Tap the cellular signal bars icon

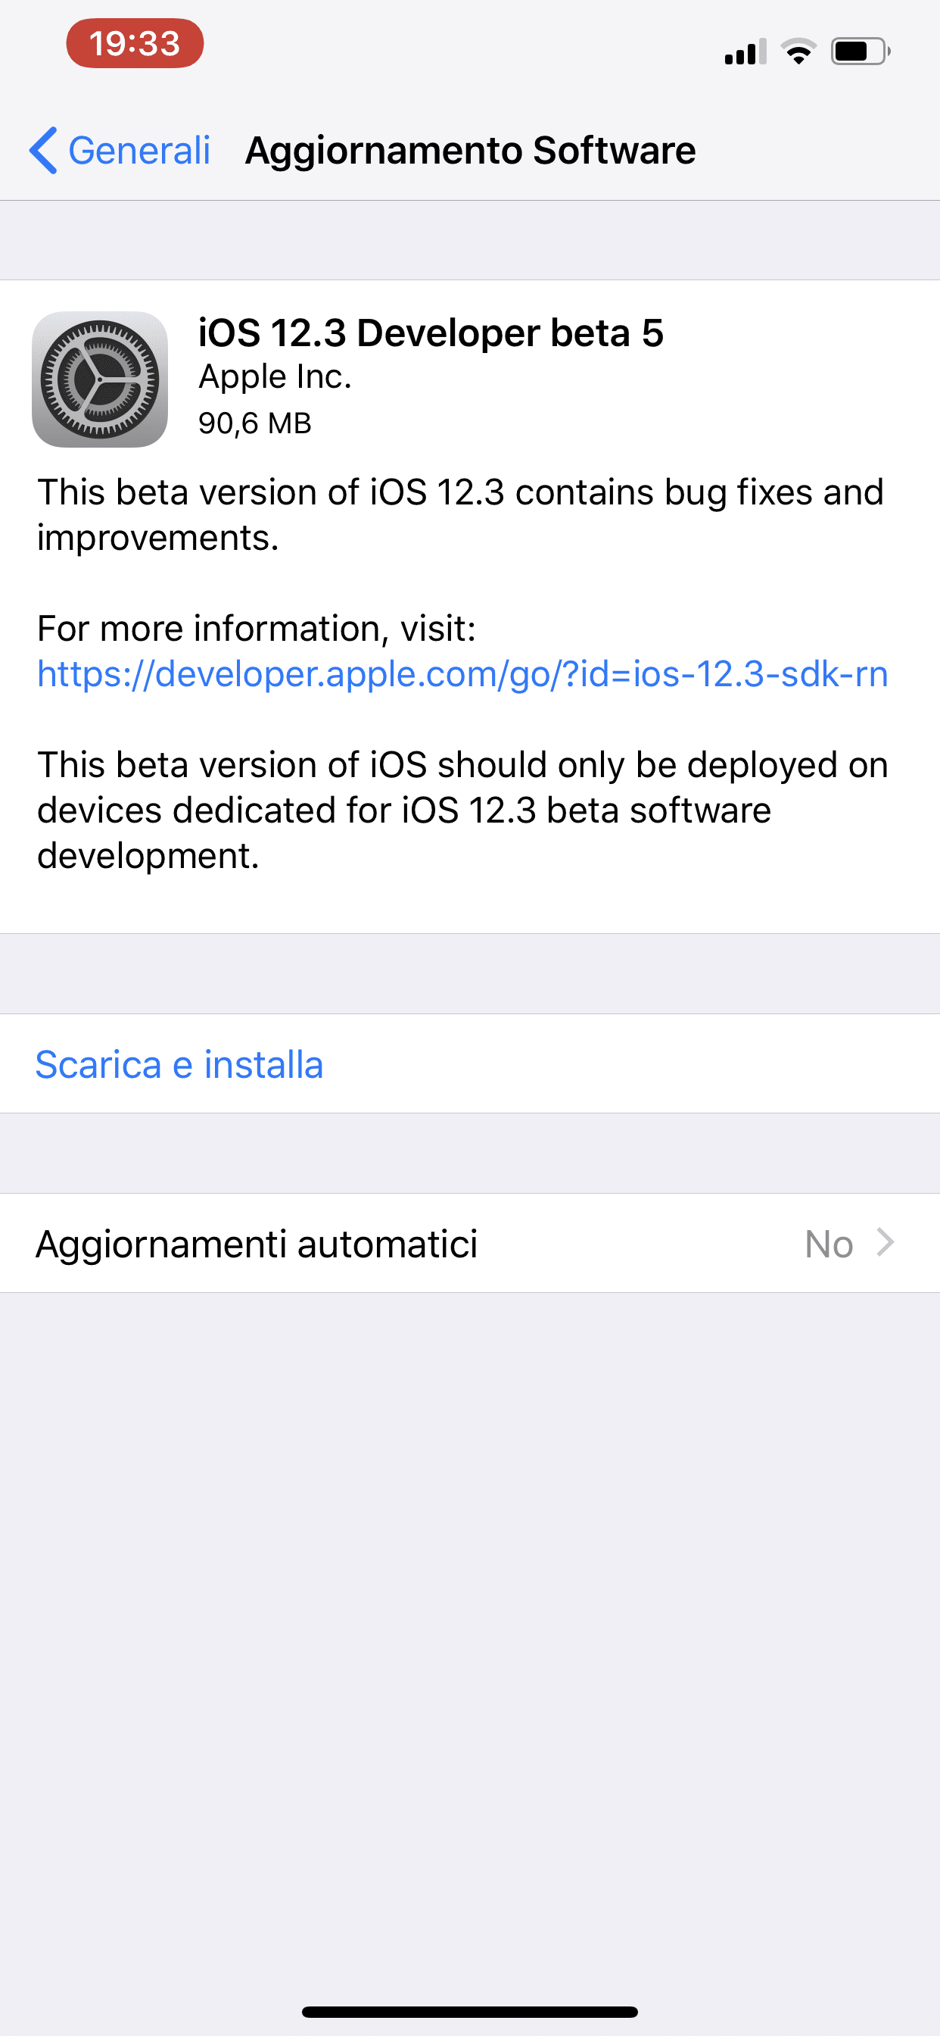click(745, 52)
